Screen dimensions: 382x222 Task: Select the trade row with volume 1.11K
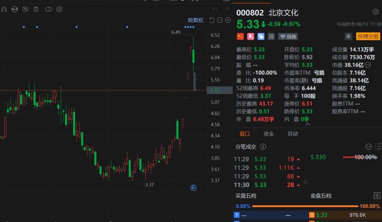pos(267,168)
